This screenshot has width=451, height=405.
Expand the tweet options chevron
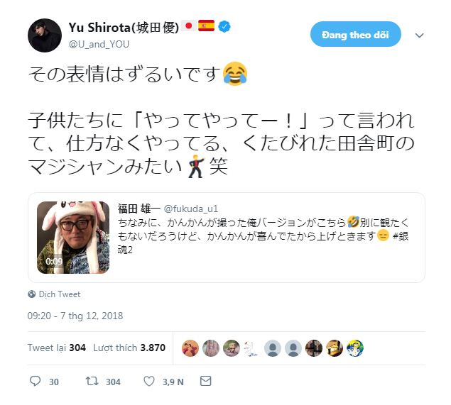click(x=420, y=35)
